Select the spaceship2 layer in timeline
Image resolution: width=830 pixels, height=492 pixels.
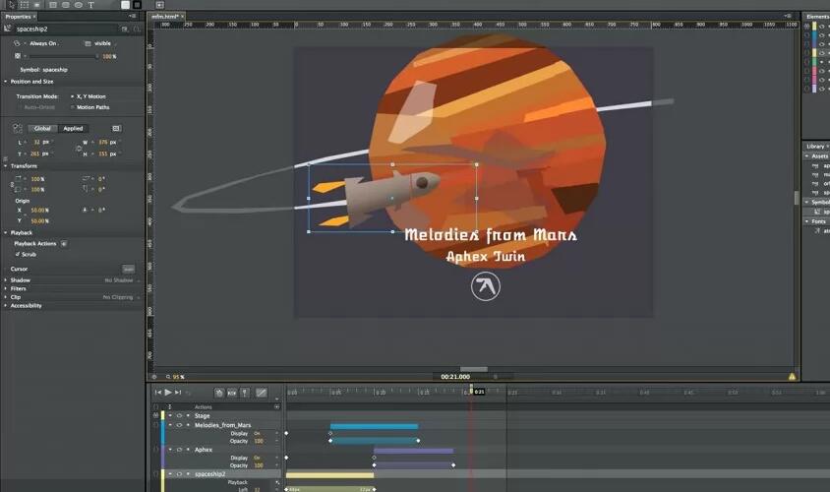pos(210,474)
